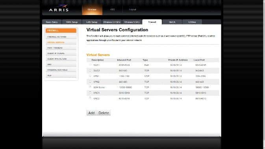Select the DUC2 row radio button
This screenshot has width=265, height=149.
pyautogui.click(x=90, y=70)
